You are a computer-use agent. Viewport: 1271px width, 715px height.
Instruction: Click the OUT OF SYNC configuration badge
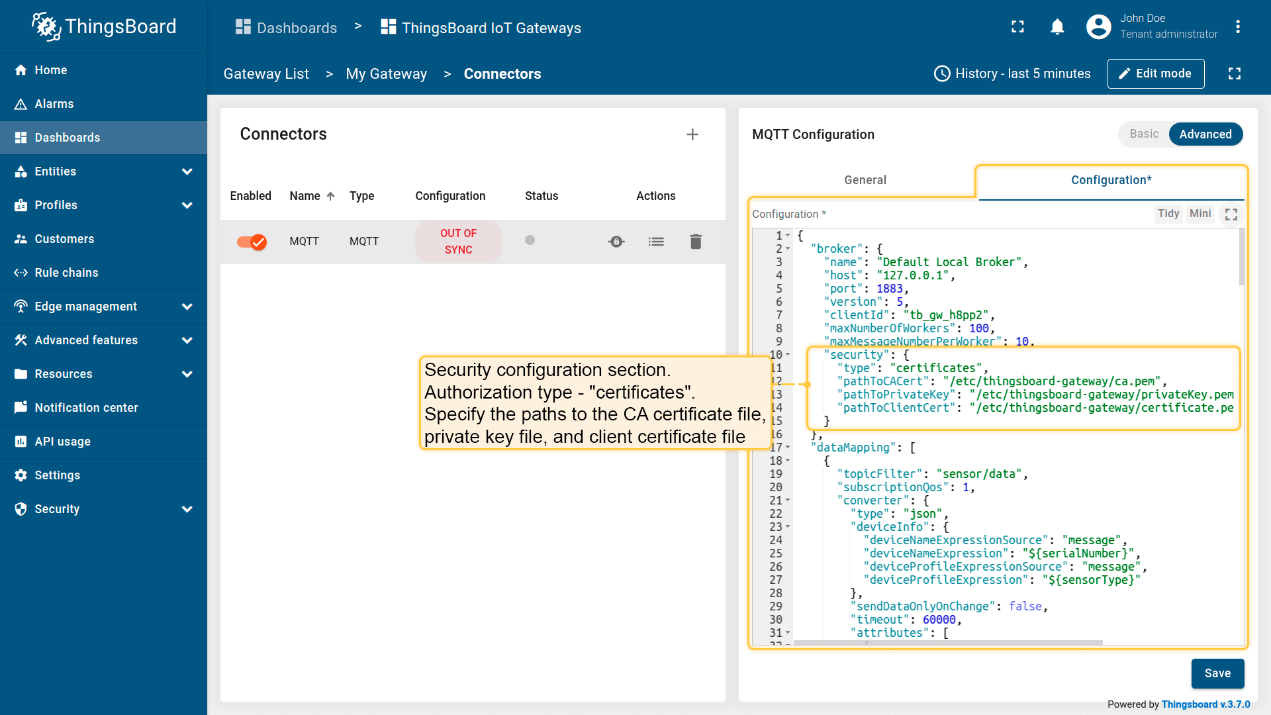458,242
